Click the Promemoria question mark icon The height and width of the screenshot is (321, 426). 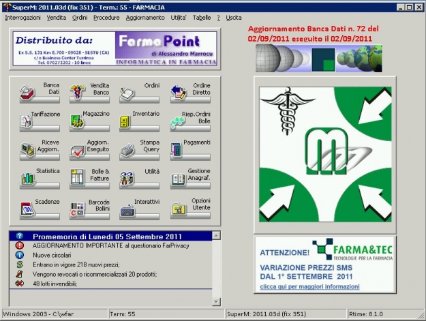point(20,236)
